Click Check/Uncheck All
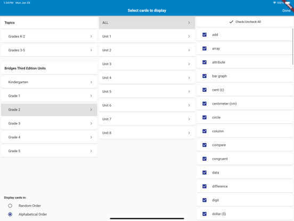The width and height of the screenshot is (294, 221). pyautogui.click(x=244, y=22)
